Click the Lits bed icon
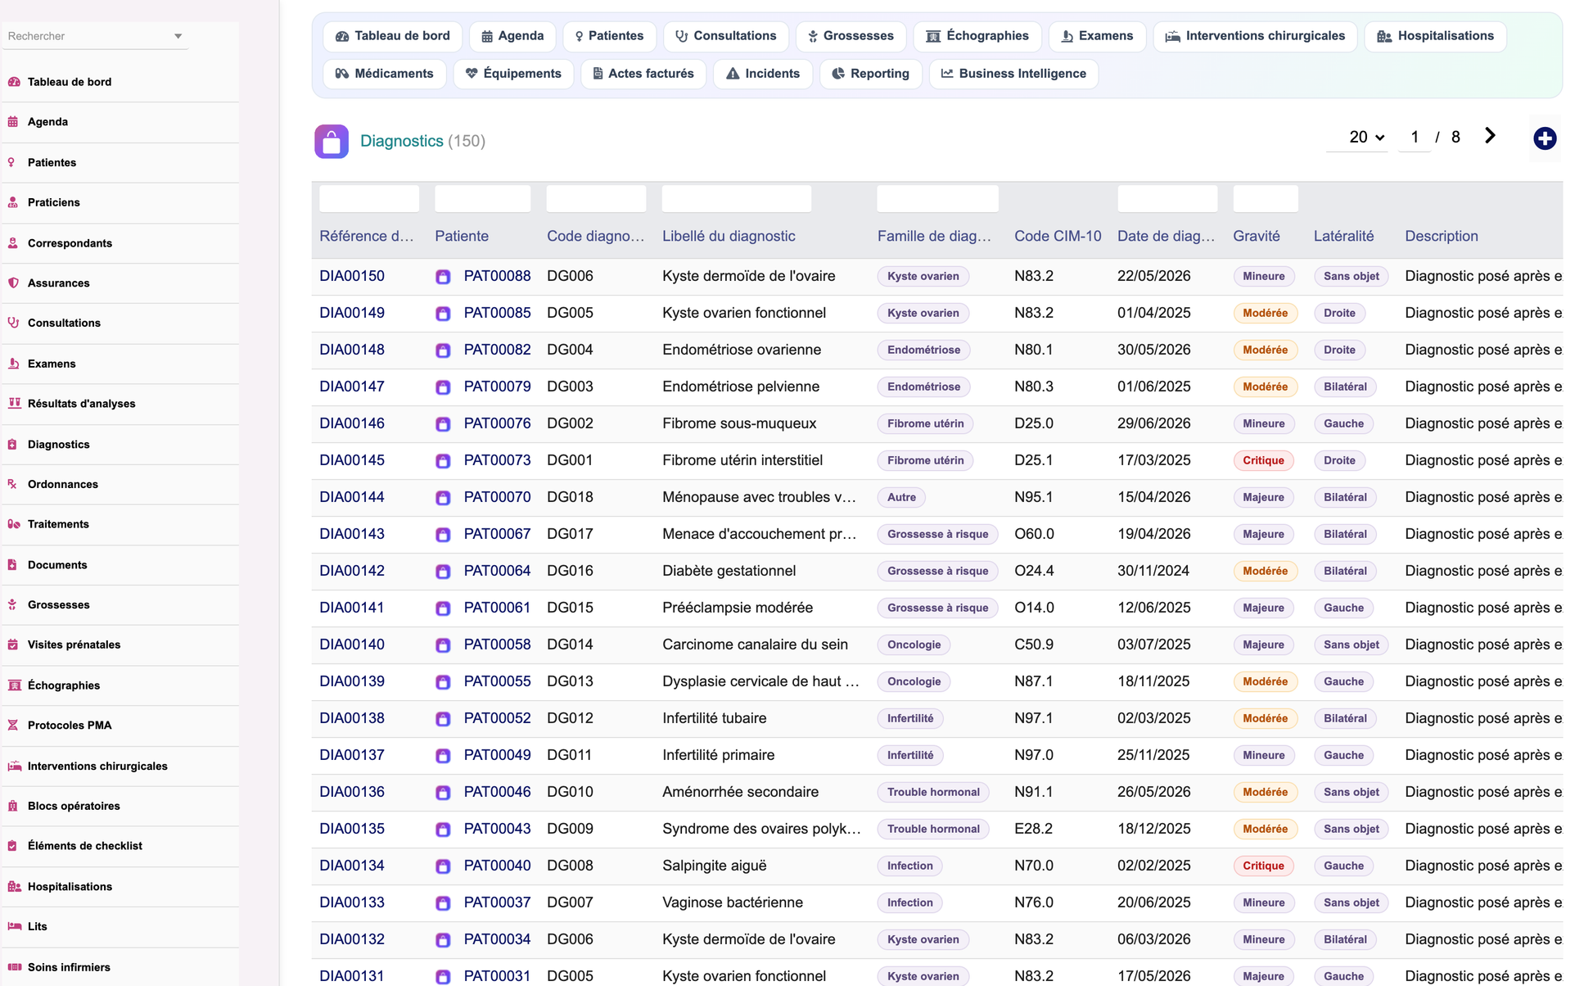The height and width of the screenshot is (986, 1593). [14, 926]
